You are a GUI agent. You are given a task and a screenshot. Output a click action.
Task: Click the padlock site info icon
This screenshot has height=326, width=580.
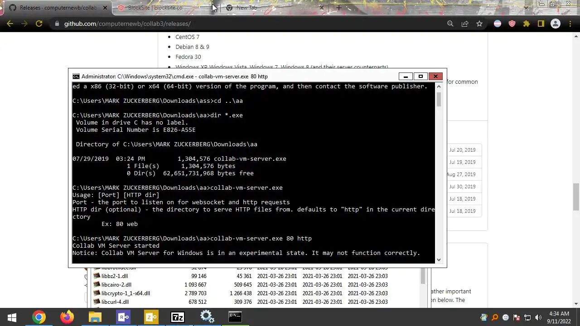pyautogui.click(x=56, y=24)
